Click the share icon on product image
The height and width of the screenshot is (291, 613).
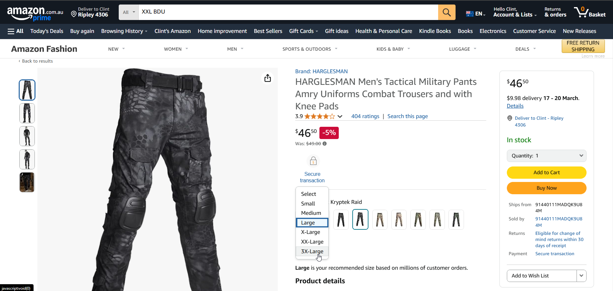(x=267, y=78)
